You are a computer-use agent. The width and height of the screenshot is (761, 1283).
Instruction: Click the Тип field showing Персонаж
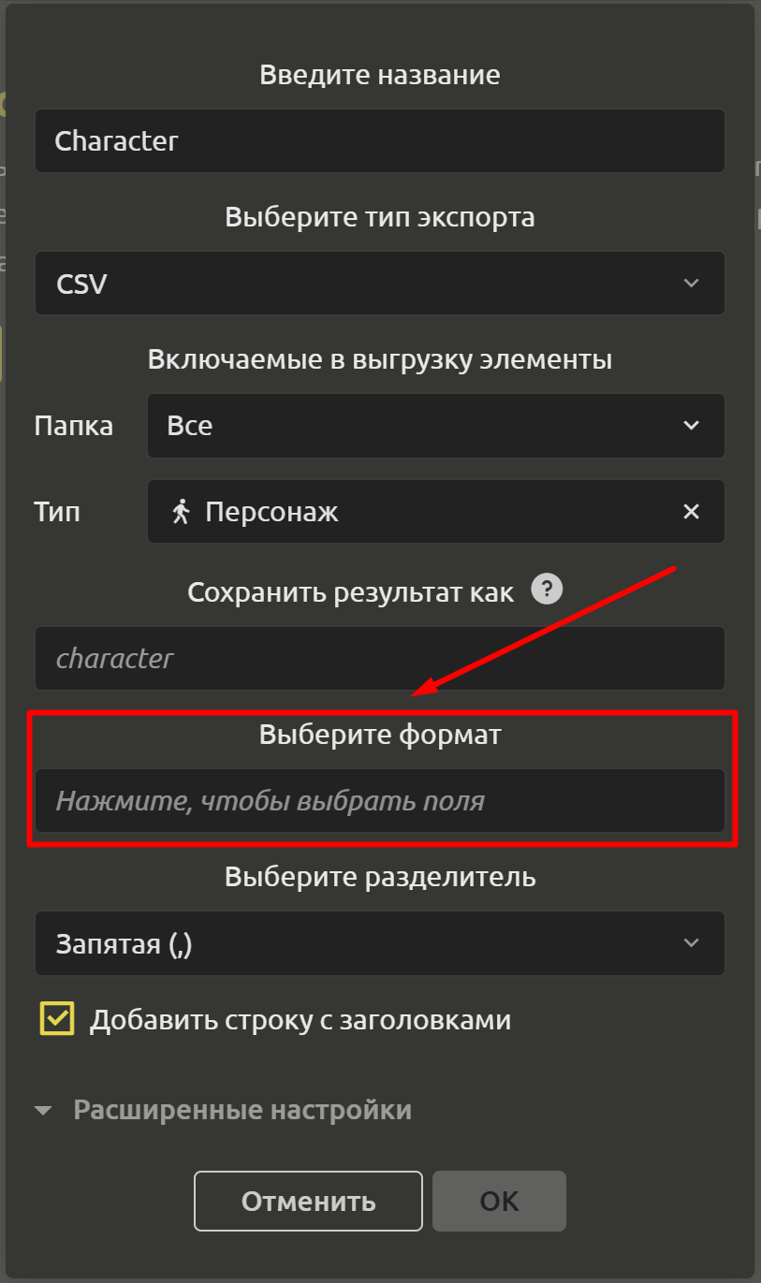[x=436, y=512]
